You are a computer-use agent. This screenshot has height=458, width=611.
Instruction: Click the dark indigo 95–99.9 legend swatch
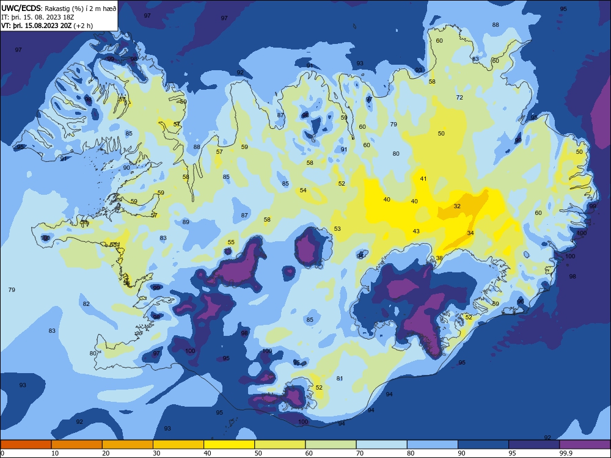(x=534, y=445)
